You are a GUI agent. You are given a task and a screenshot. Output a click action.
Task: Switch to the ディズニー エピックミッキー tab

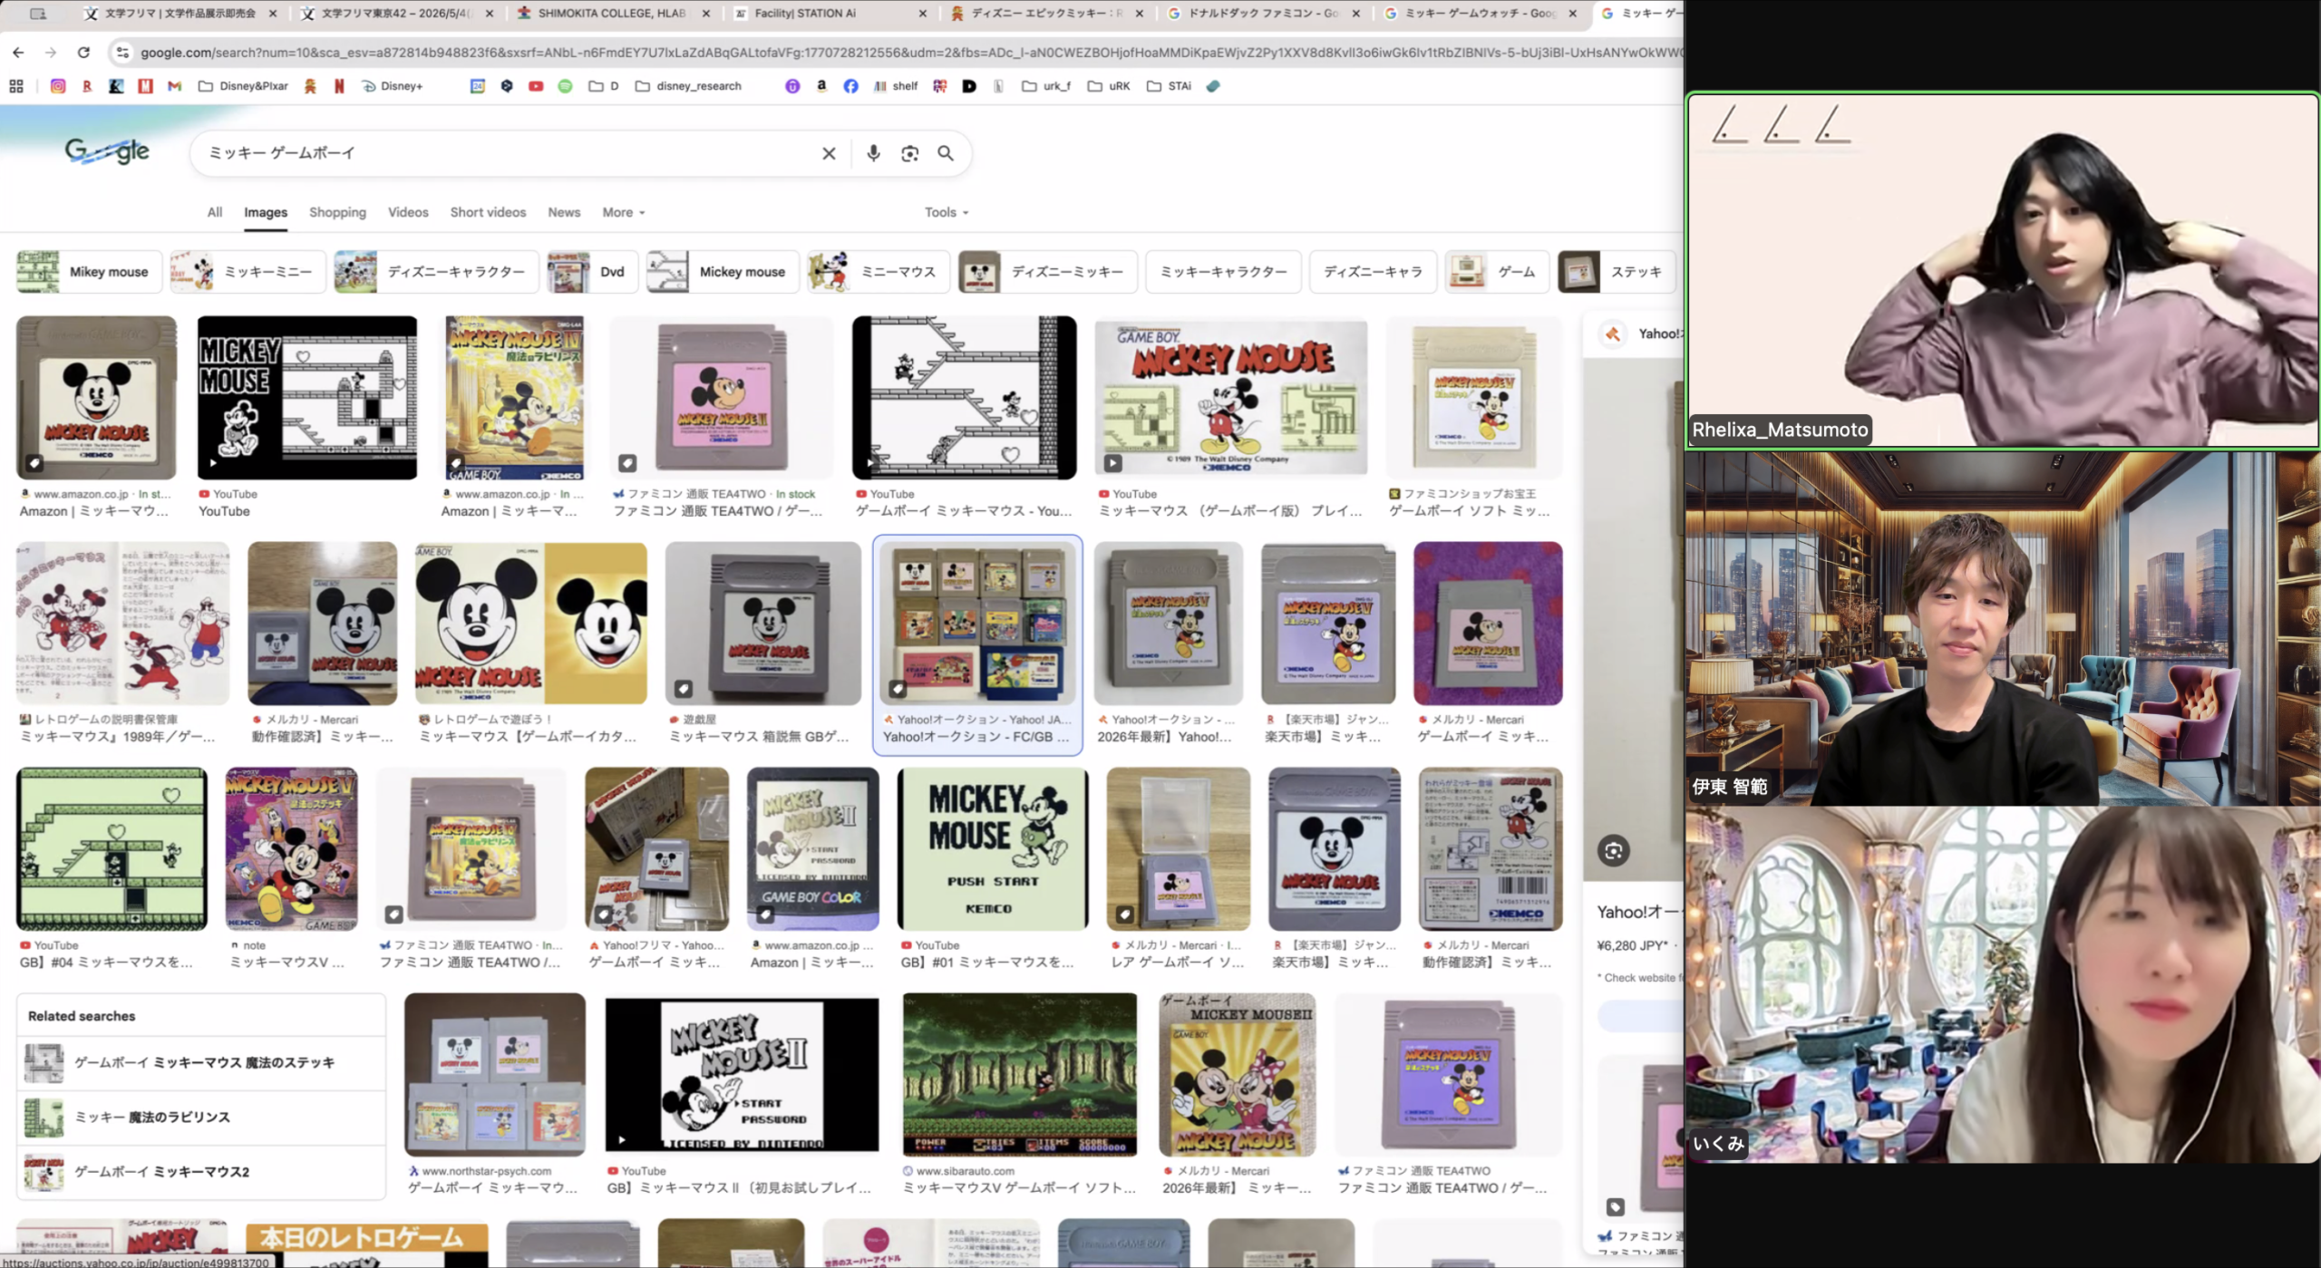tap(1047, 14)
